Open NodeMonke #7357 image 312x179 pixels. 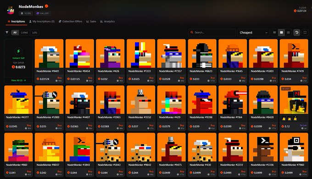tap(171, 53)
